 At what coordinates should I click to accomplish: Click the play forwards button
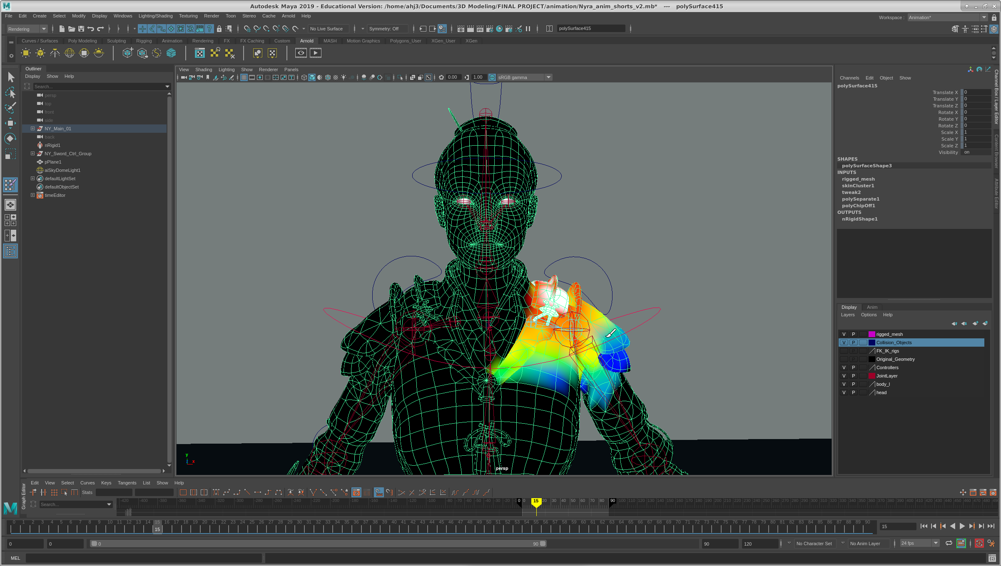(962, 526)
